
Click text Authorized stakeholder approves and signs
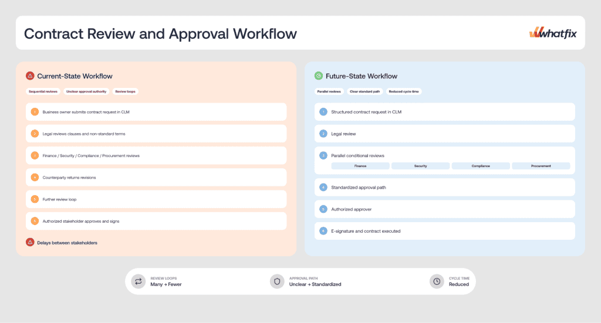(81, 221)
